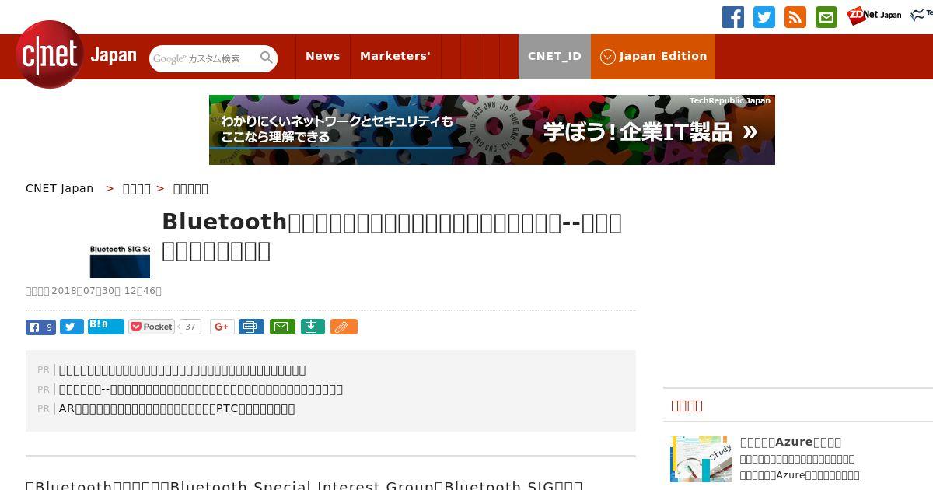Tweet the article using the share bar Twitter button
The height and width of the screenshot is (490, 933).
click(x=72, y=327)
